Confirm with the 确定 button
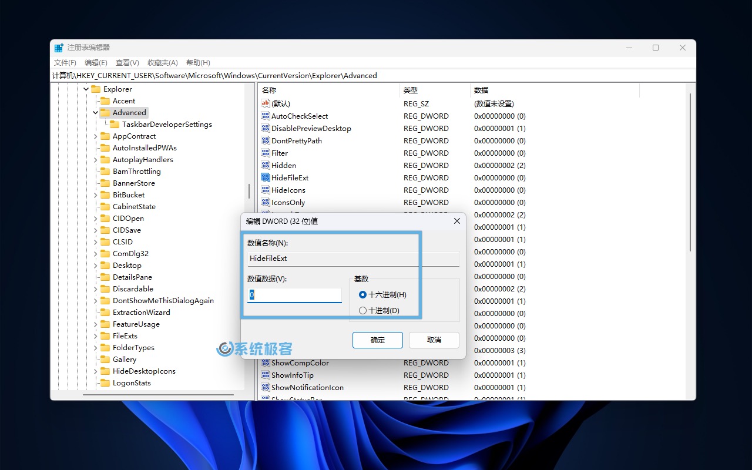 tap(378, 340)
